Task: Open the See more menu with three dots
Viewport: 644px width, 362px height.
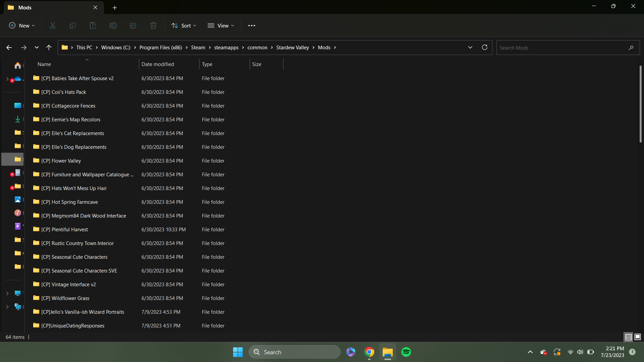Action: coord(252,25)
